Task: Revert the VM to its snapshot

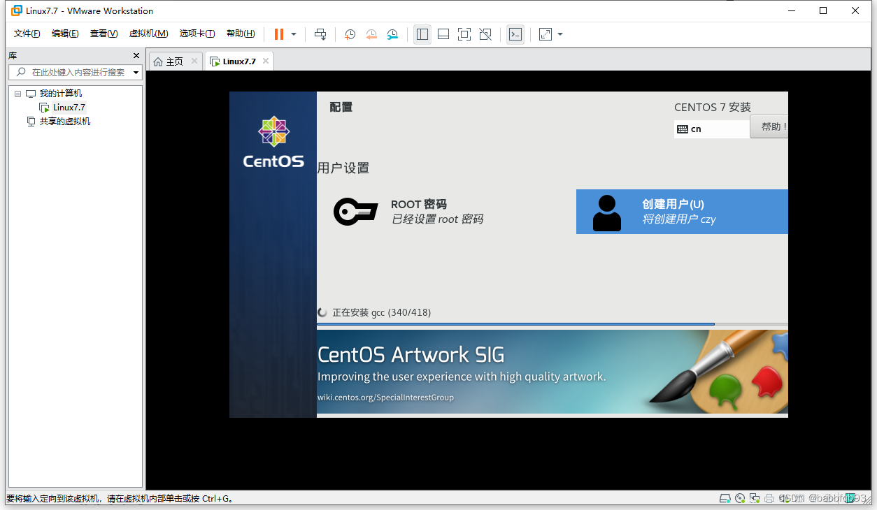Action: 371,34
